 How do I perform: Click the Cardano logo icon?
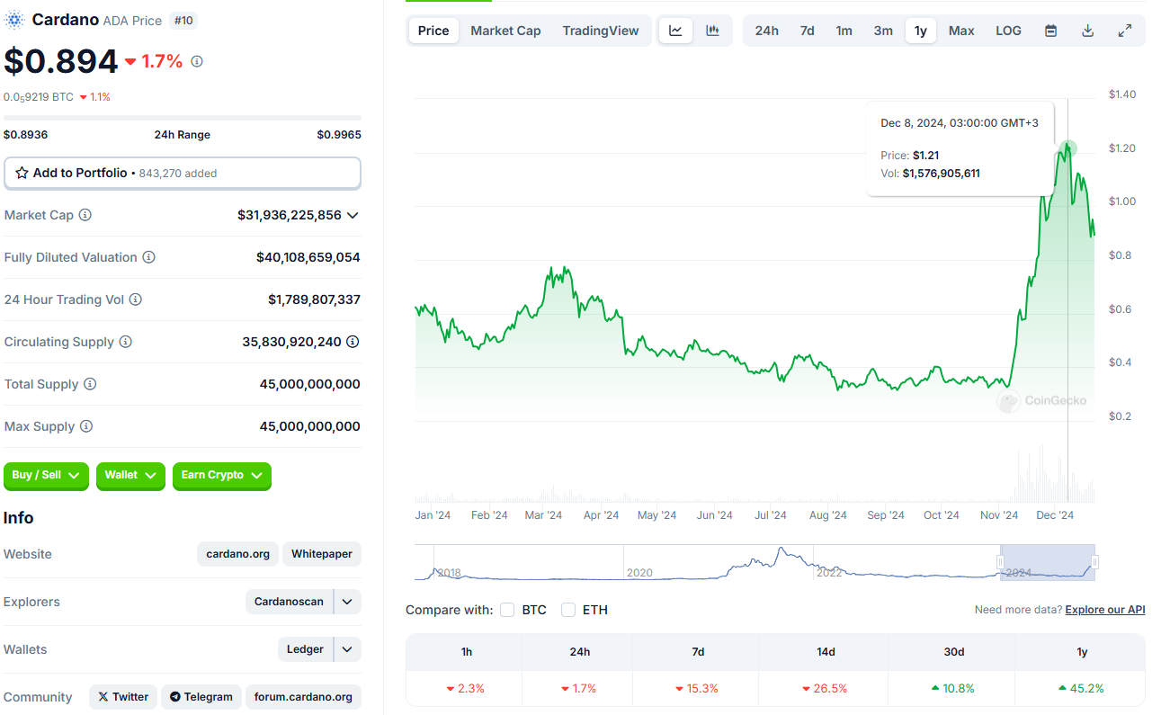(x=14, y=19)
